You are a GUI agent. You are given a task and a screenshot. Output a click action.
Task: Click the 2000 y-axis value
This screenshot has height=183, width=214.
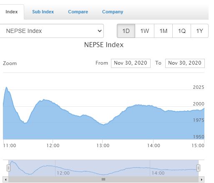[199, 104]
